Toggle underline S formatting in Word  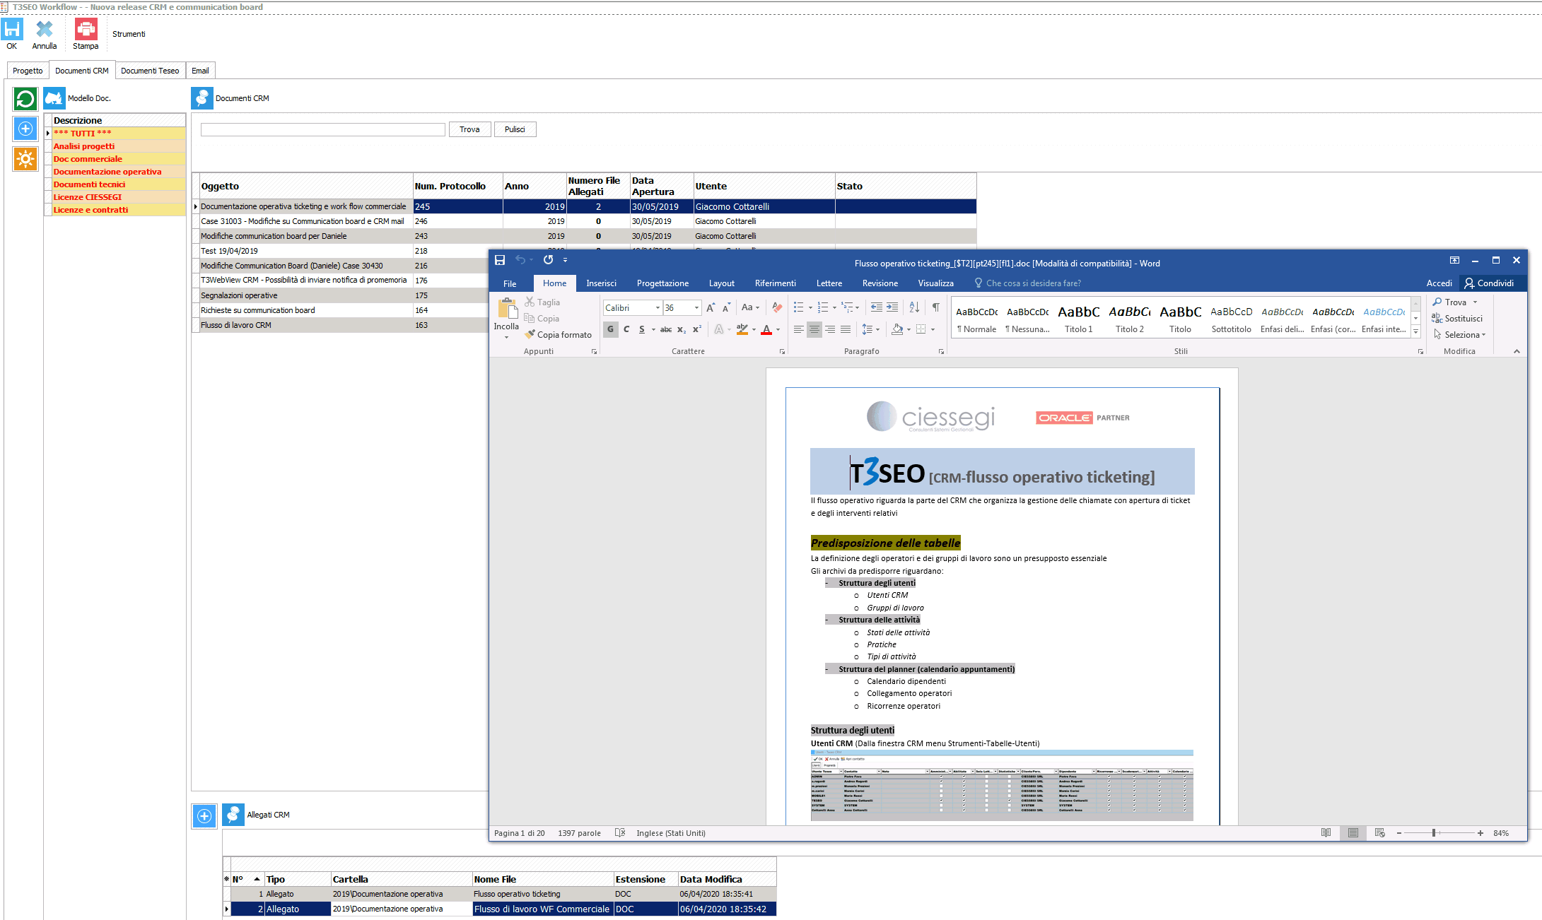pos(642,329)
